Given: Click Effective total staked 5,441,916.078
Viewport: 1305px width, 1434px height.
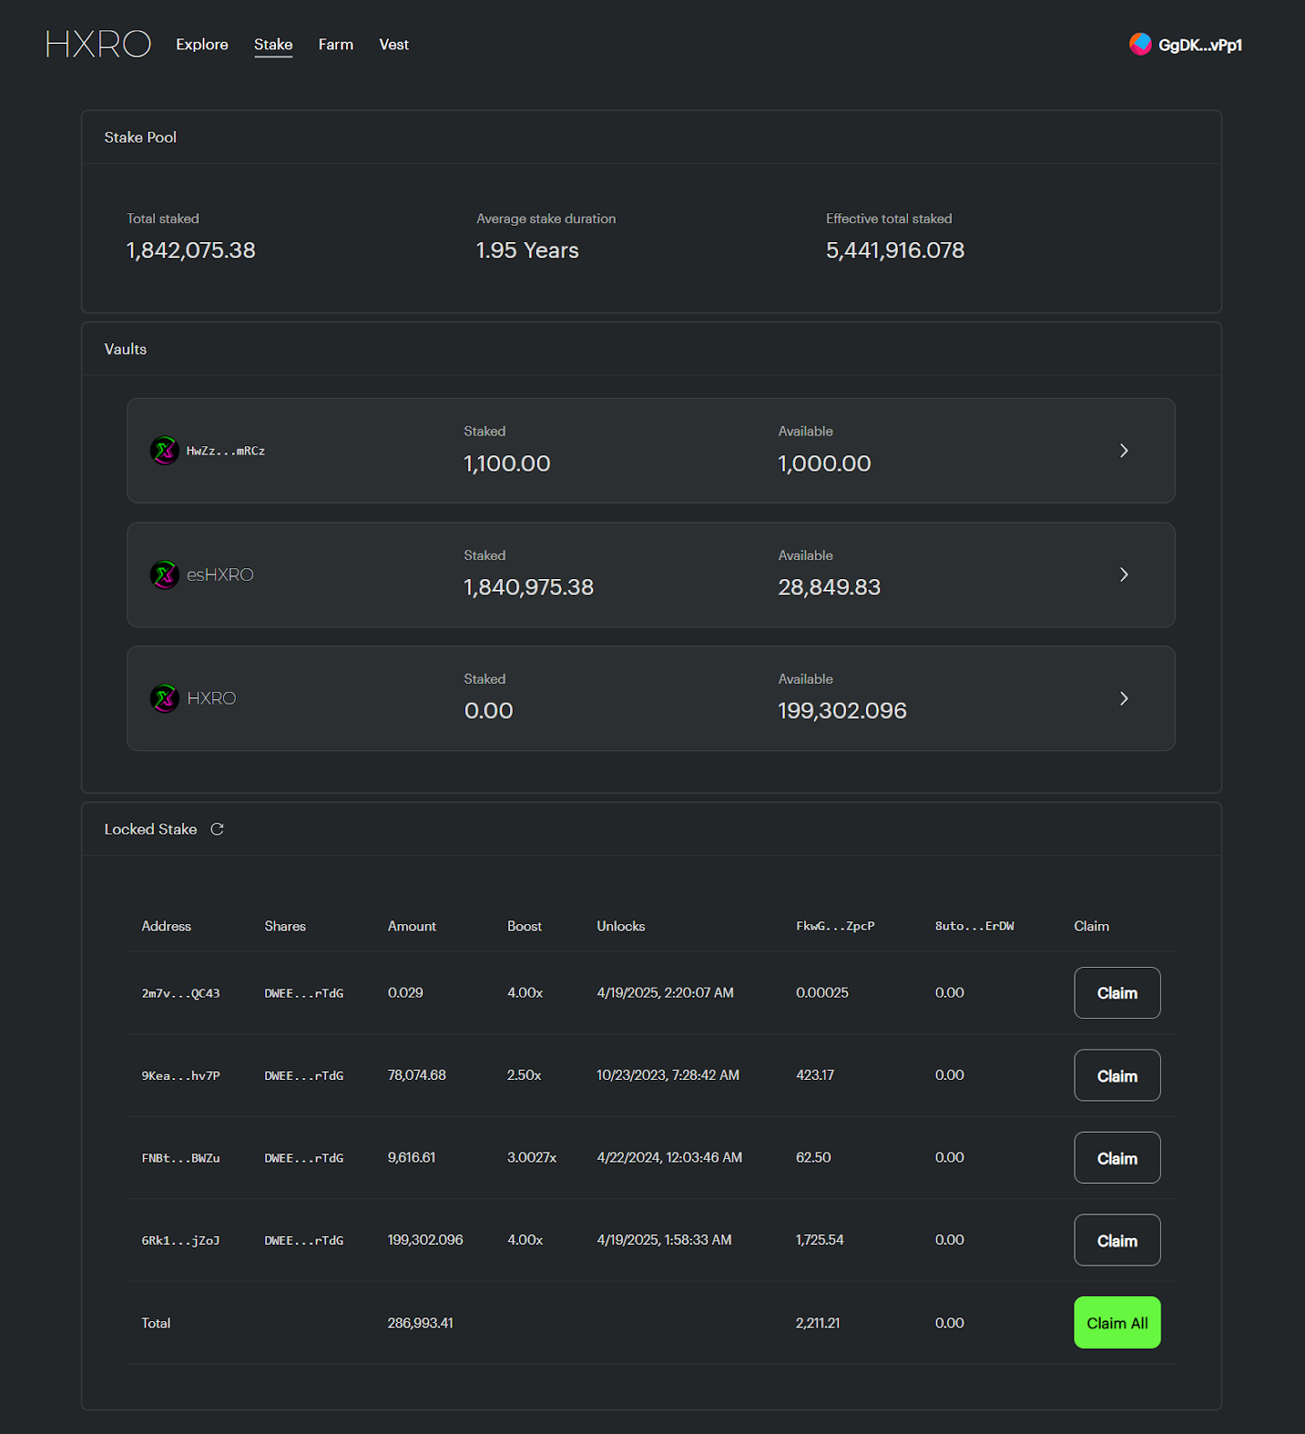Looking at the screenshot, I should pyautogui.click(x=895, y=250).
